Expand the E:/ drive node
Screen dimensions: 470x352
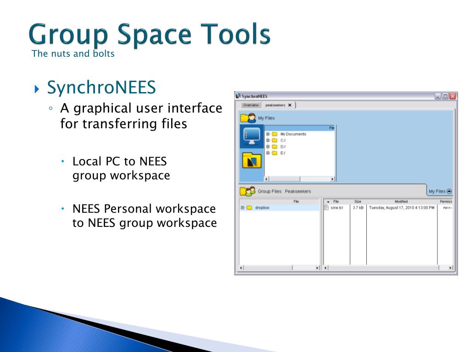pyautogui.click(x=268, y=153)
